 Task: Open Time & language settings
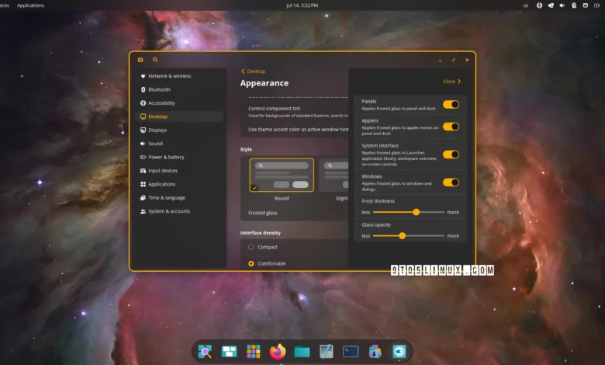(x=180, y=198)
